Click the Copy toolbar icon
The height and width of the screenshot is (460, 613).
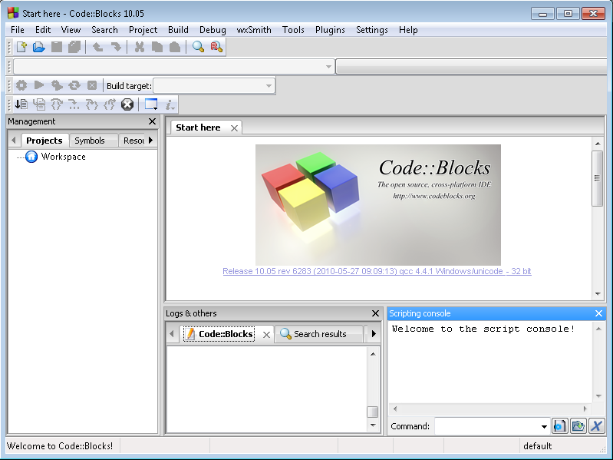coord(157,47)
